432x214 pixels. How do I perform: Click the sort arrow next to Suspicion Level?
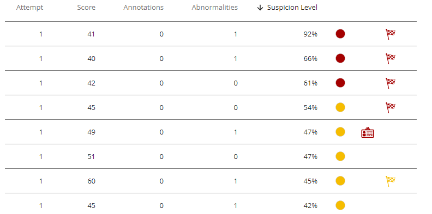click(x=260, y=8)
